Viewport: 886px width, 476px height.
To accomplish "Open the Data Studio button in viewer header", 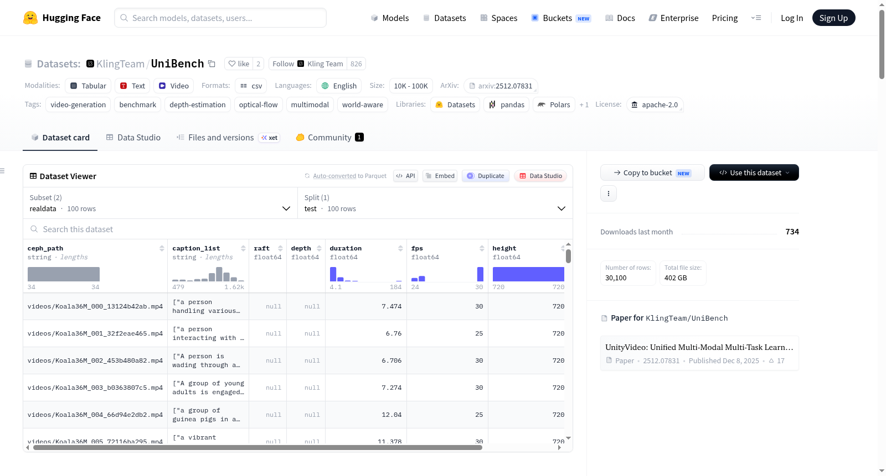I will pos(540,176).
